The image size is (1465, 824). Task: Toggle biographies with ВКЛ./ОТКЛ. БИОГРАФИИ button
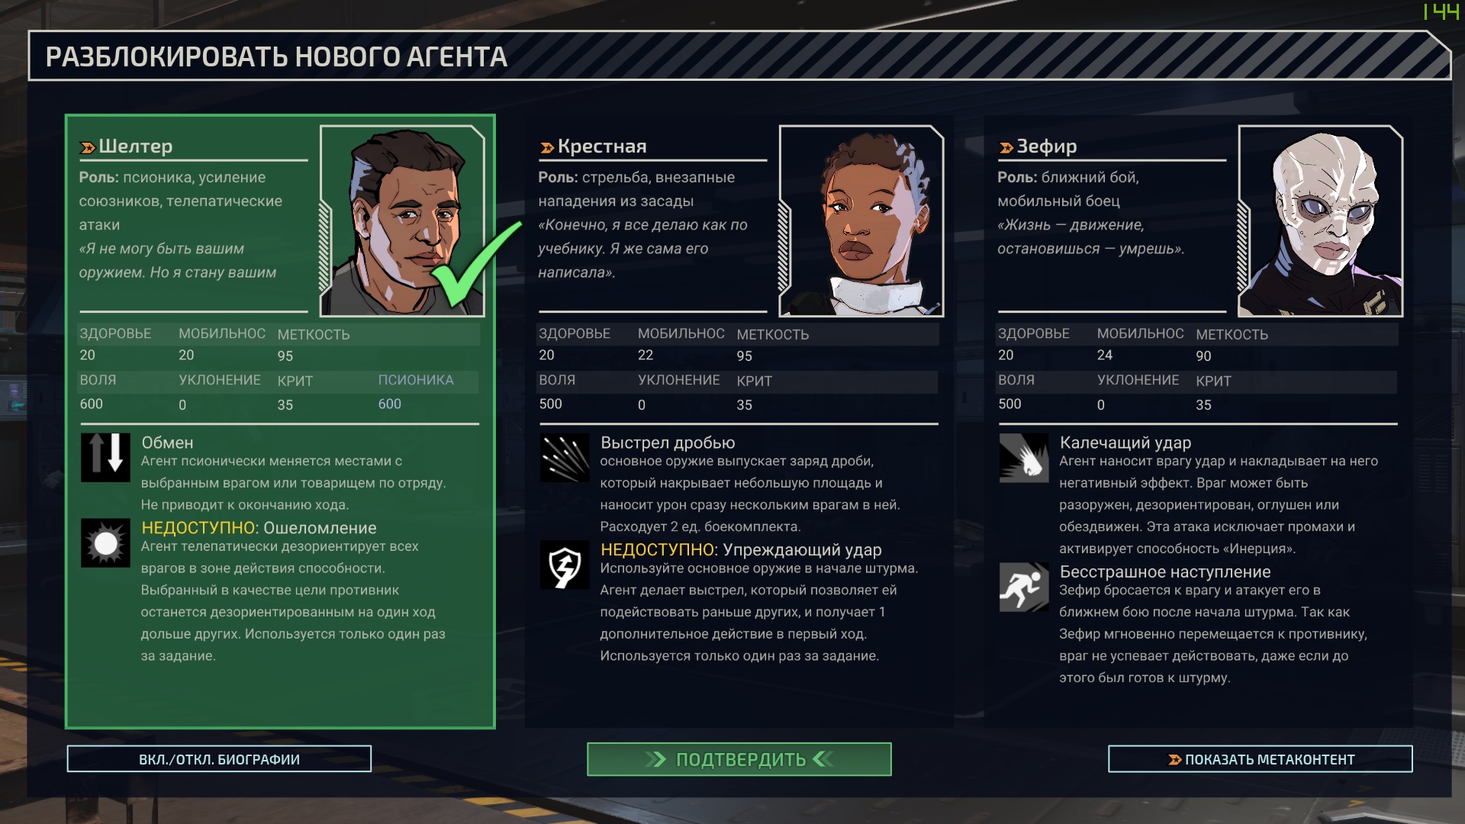click(219, 759)
